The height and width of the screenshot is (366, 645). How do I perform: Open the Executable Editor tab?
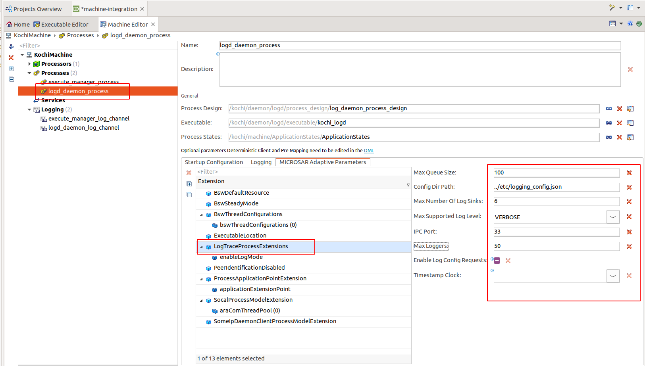click(61, 25)
